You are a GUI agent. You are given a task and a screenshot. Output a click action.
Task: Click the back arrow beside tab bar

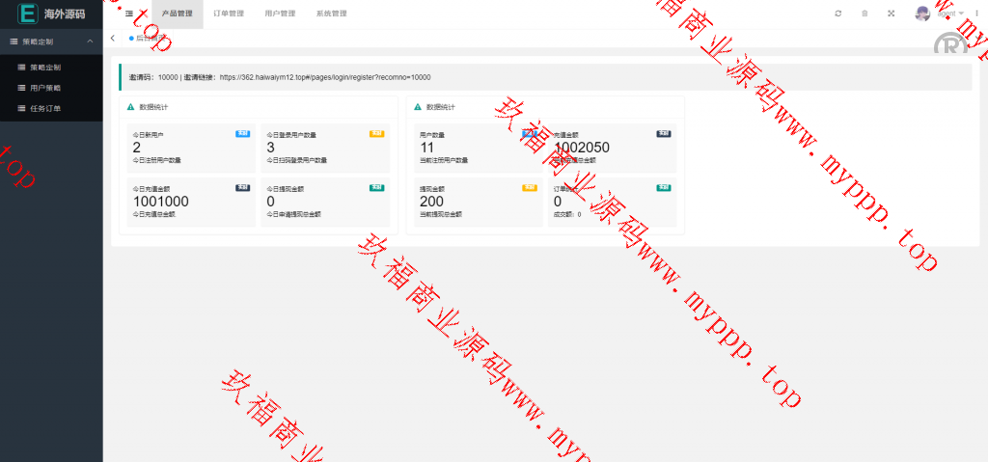click(x=112, y=38)
